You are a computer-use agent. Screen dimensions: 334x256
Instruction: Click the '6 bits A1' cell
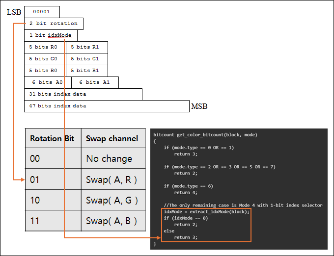[95, 82]
